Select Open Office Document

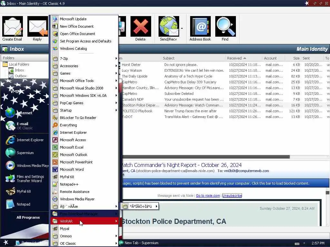tap(85, 33)
